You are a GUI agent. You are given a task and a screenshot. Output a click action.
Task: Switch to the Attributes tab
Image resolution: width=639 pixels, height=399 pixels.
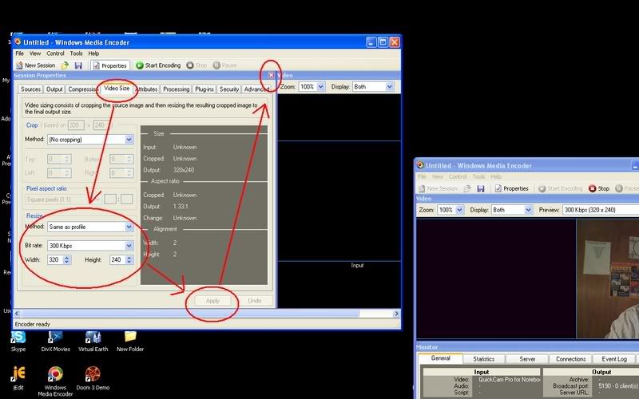[147, 89]
